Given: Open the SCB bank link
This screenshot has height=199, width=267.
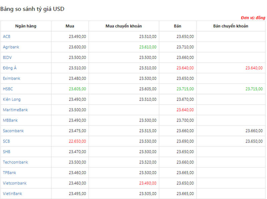Looking at the screenshot, I should [x=6, y=141].
